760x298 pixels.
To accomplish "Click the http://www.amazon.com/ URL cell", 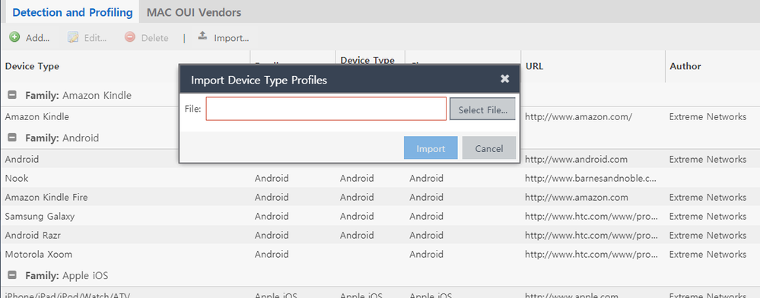I will (x=578, y=117).
